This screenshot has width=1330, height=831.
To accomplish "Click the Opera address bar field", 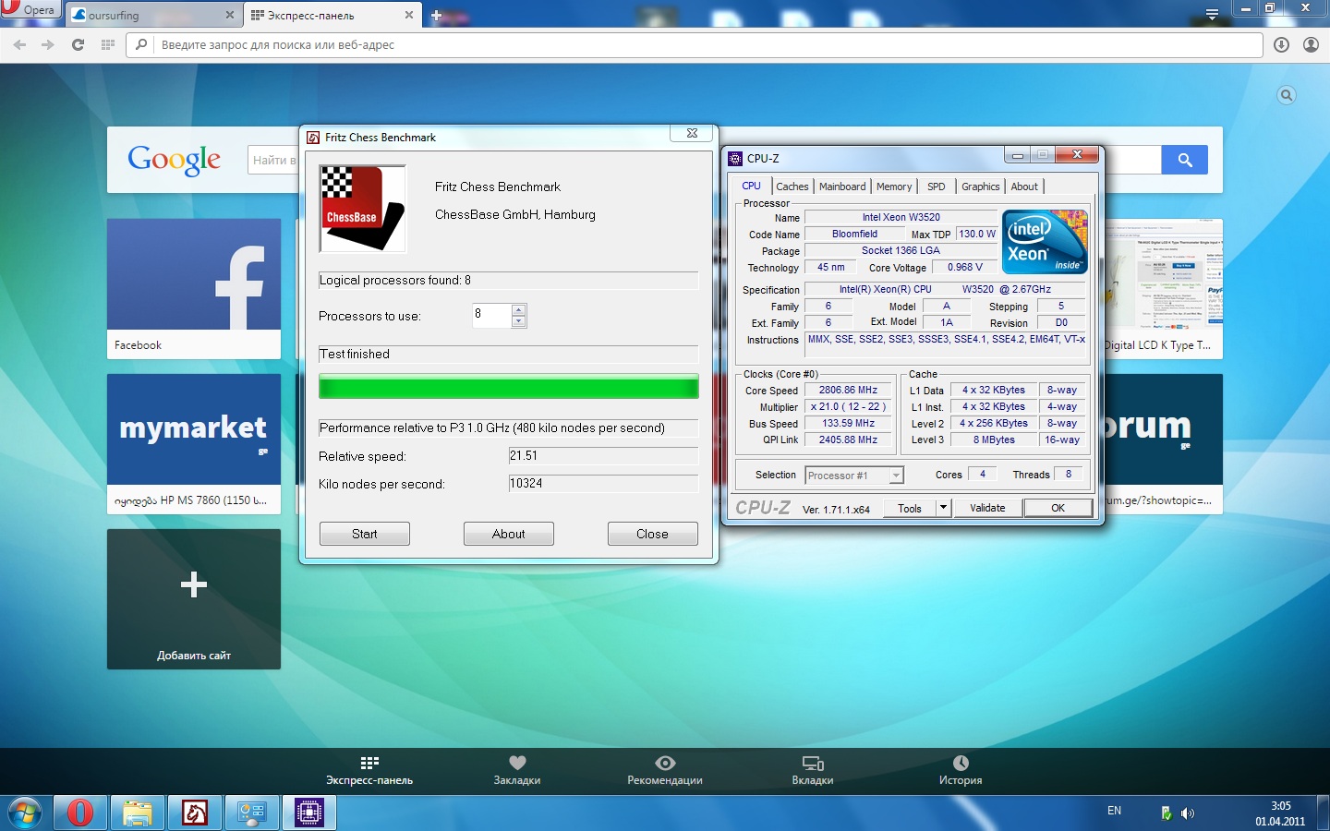I will 702,44.
